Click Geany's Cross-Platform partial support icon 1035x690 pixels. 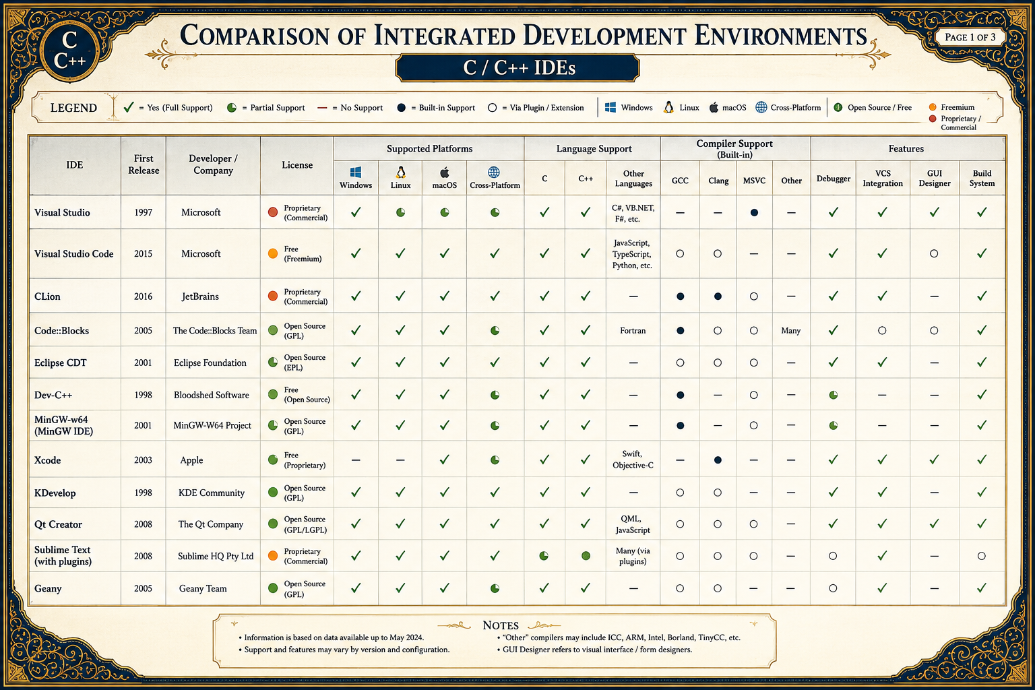point(495,588)
